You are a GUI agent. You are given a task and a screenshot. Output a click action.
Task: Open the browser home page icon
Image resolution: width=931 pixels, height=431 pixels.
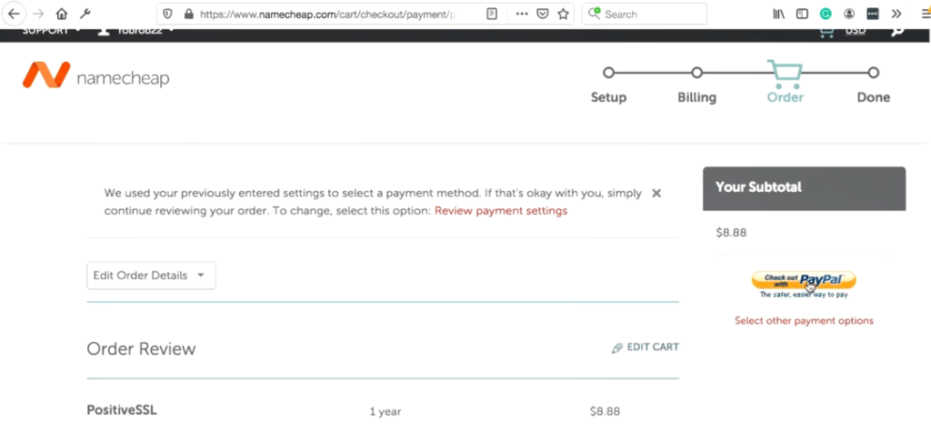tap(62, 14)
